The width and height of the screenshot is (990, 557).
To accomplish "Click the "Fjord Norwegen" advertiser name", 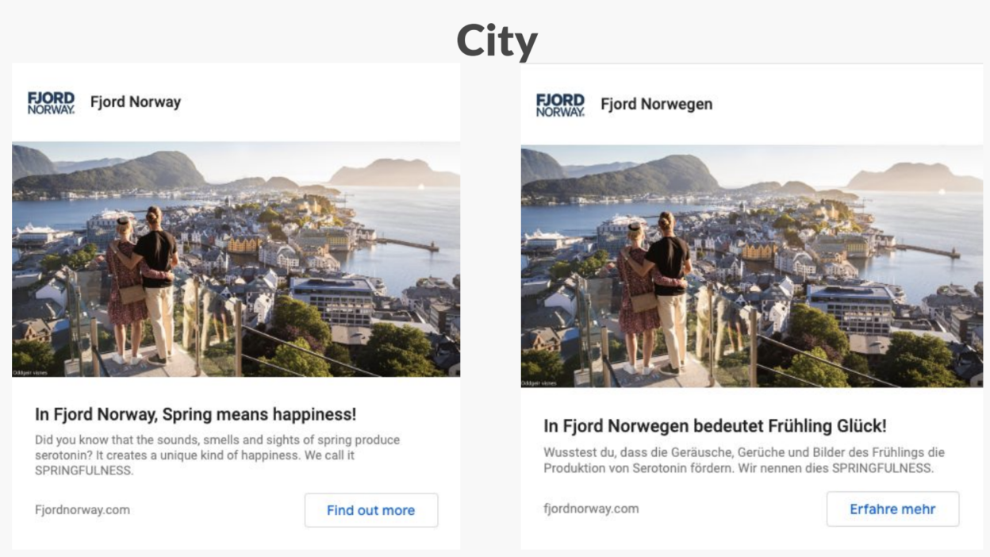I will coord(656,104).
